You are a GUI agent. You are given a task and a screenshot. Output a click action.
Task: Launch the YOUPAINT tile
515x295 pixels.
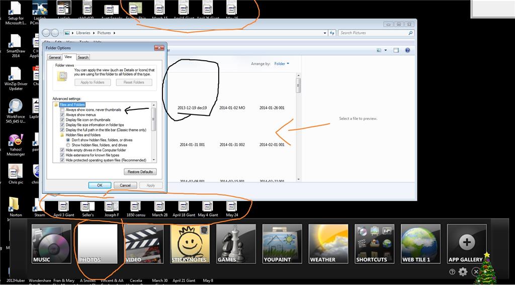point(282,244)
